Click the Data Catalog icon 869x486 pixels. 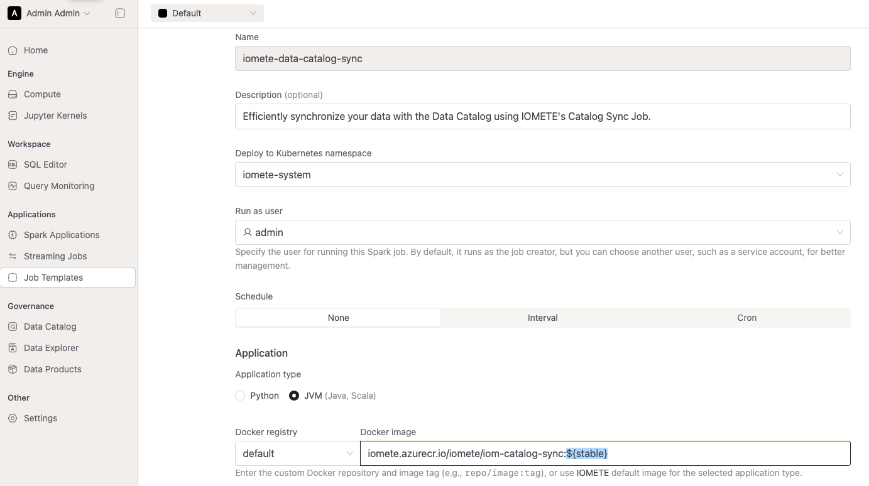click(x=13, y=327)
